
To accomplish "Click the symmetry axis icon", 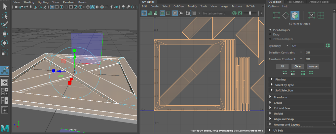I will tap(328, 46).
